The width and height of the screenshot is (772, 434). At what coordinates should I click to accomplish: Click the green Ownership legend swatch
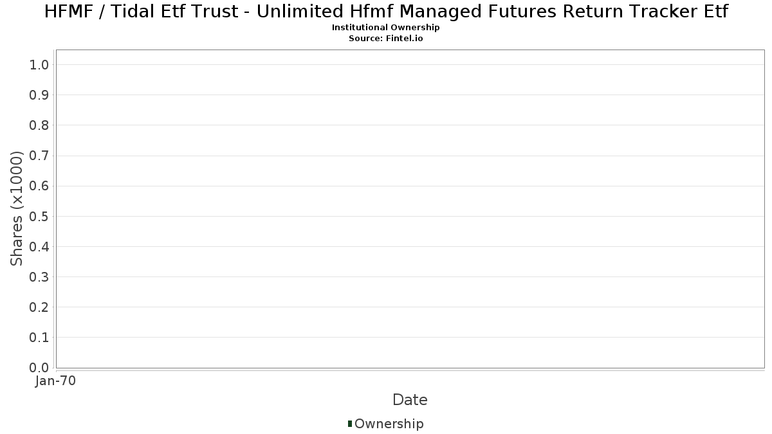pos(349,424)
